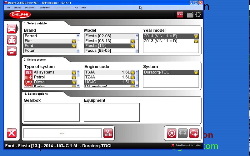The width and height of the screenshot is (250, 156).
Task: Open the Help menu
Action: tap(83, 7)
